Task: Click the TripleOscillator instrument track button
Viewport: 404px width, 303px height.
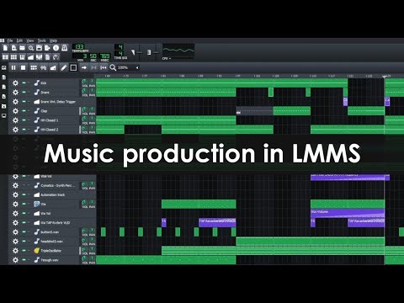Action: (x=56, y=251)
